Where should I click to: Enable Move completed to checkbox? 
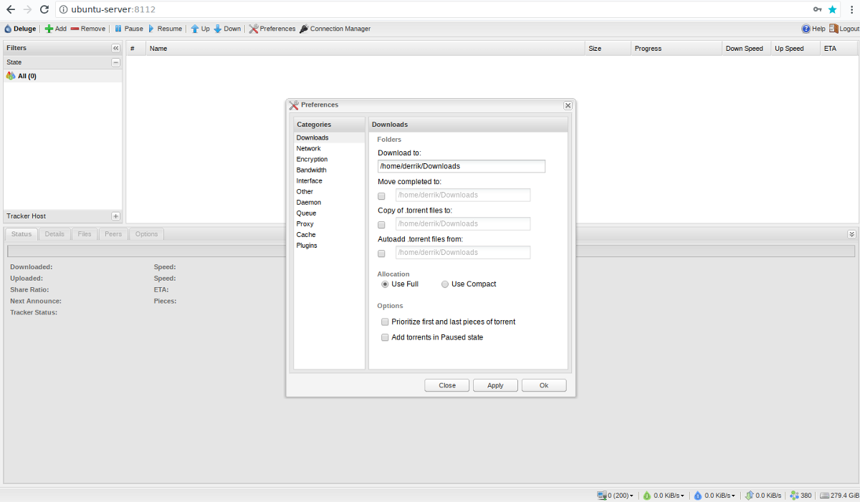381,196
